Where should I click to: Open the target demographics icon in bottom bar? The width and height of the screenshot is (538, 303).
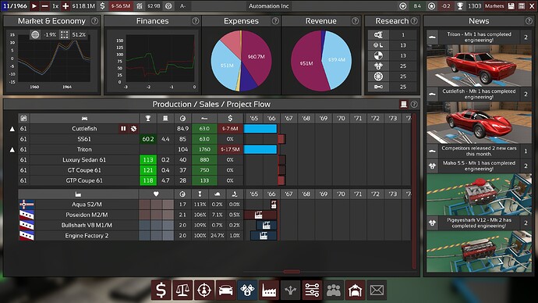coord(204,291)
